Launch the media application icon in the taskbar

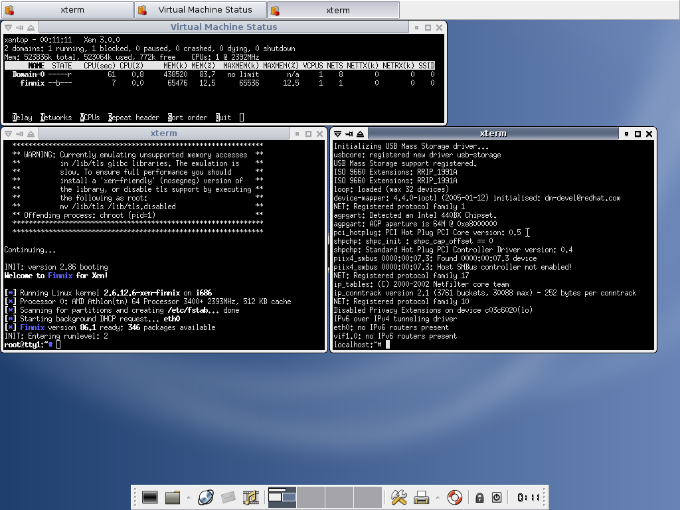251,496
